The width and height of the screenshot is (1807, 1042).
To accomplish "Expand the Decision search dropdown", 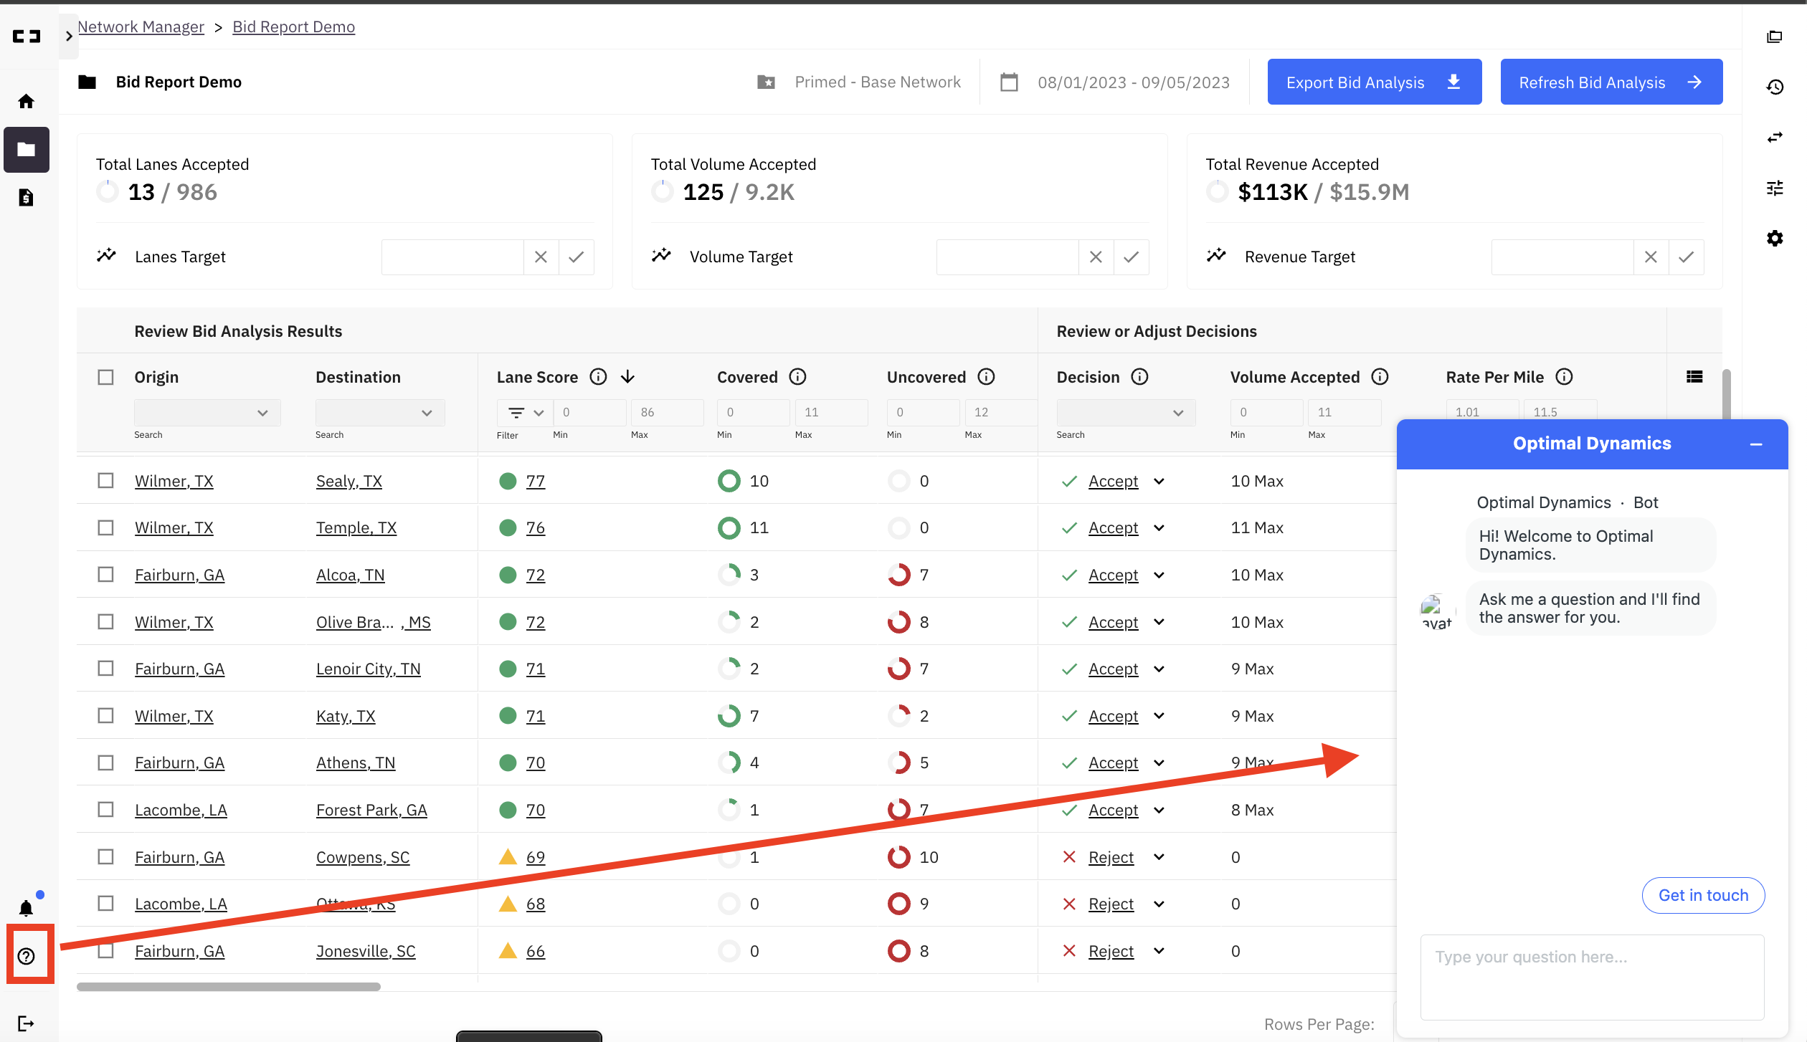I will (1125, 412).
